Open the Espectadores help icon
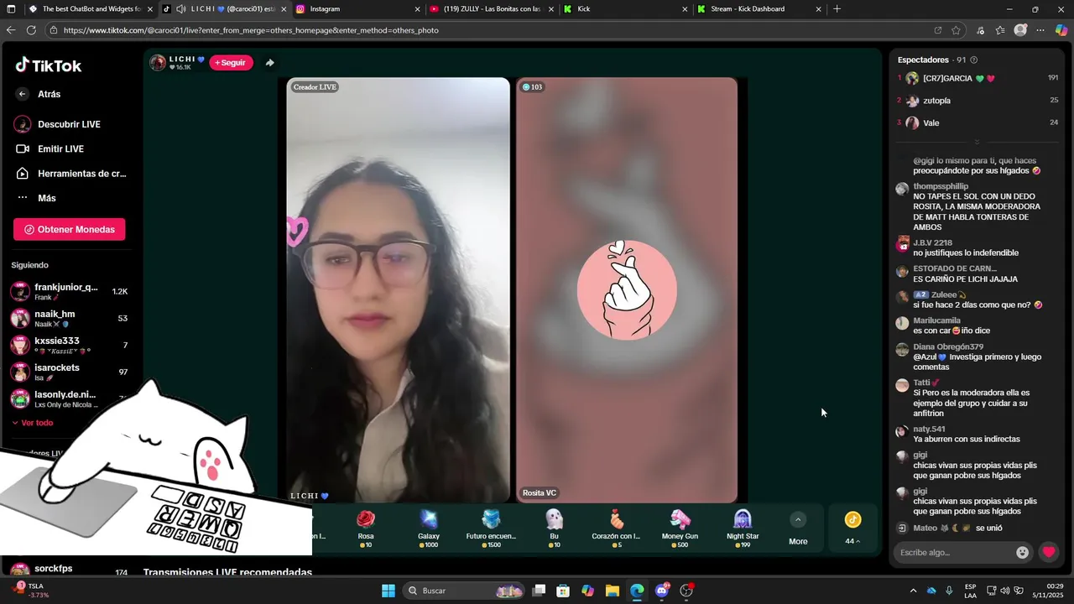 973,60
